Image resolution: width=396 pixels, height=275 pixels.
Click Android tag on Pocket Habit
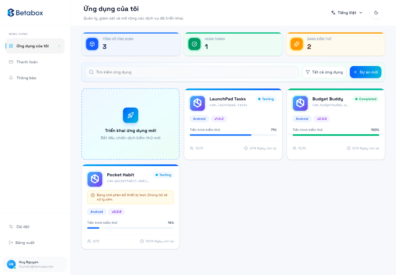(x=97, y=212)
